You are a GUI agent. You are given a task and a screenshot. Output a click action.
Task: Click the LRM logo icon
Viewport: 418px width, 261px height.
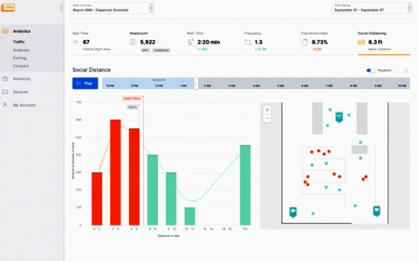click(x=8, y=7)
